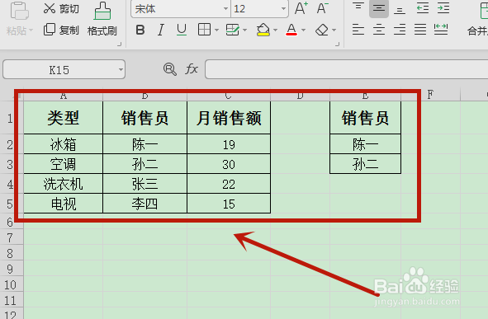This screenshot has height=319, width=488.
Task: Toggle underline formatting
Action: pos(182,30)
